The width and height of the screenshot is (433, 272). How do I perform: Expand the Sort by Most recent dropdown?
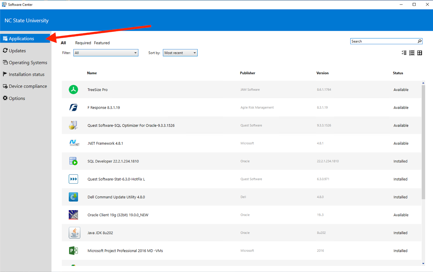click(x=180, y=53)
